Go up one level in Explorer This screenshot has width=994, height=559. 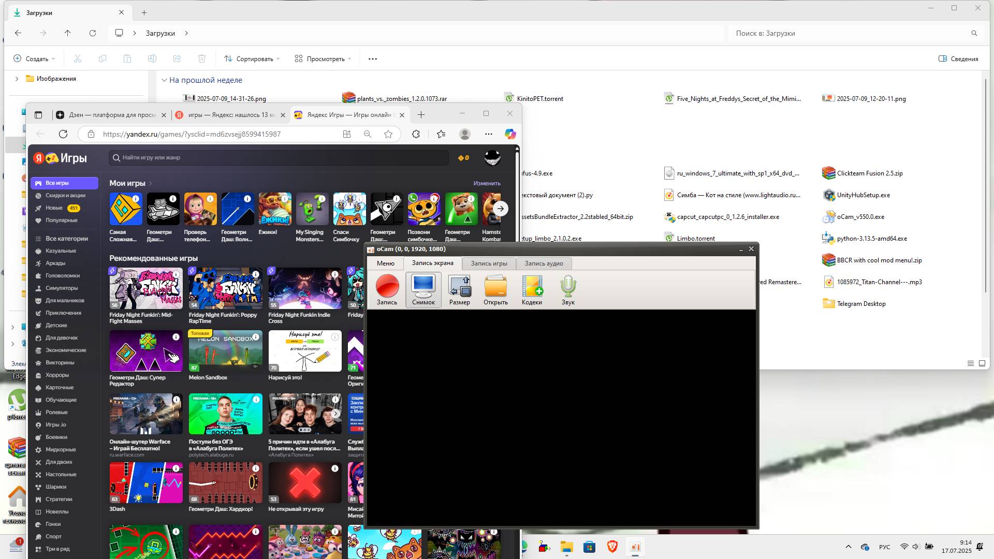tap(67, 33)
